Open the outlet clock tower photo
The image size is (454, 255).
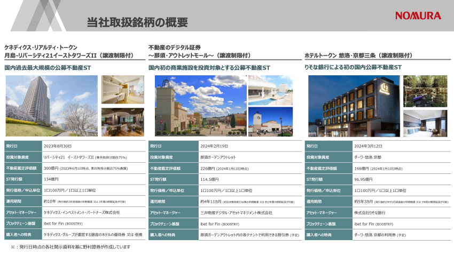click(270, 122)
